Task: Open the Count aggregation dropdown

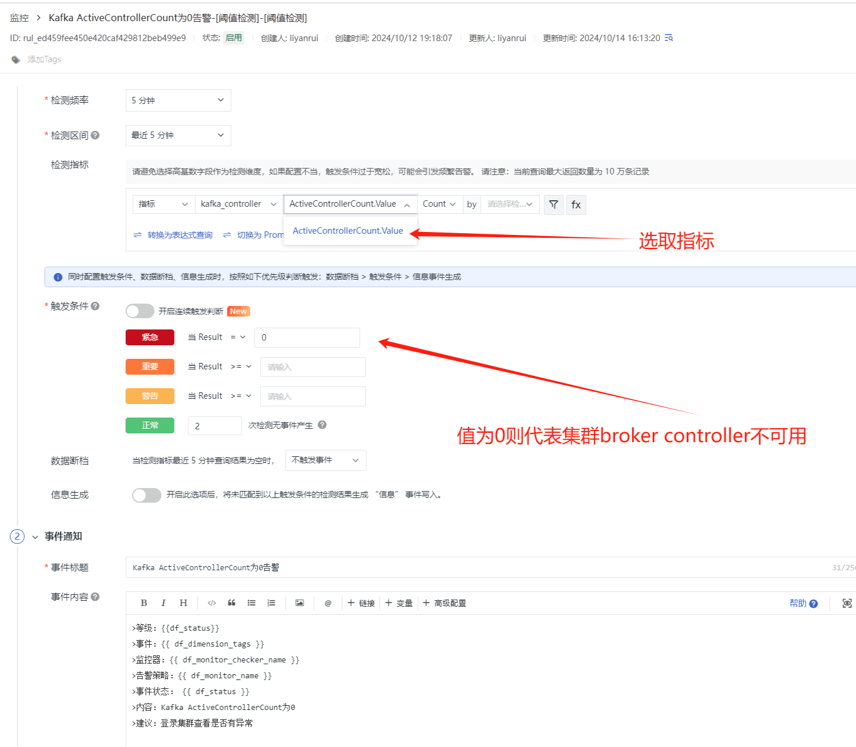Action: click(439, 204)
